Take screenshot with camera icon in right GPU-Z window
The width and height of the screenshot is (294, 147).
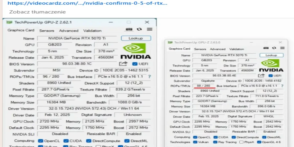pyautogui.click(x=266, y=48)
